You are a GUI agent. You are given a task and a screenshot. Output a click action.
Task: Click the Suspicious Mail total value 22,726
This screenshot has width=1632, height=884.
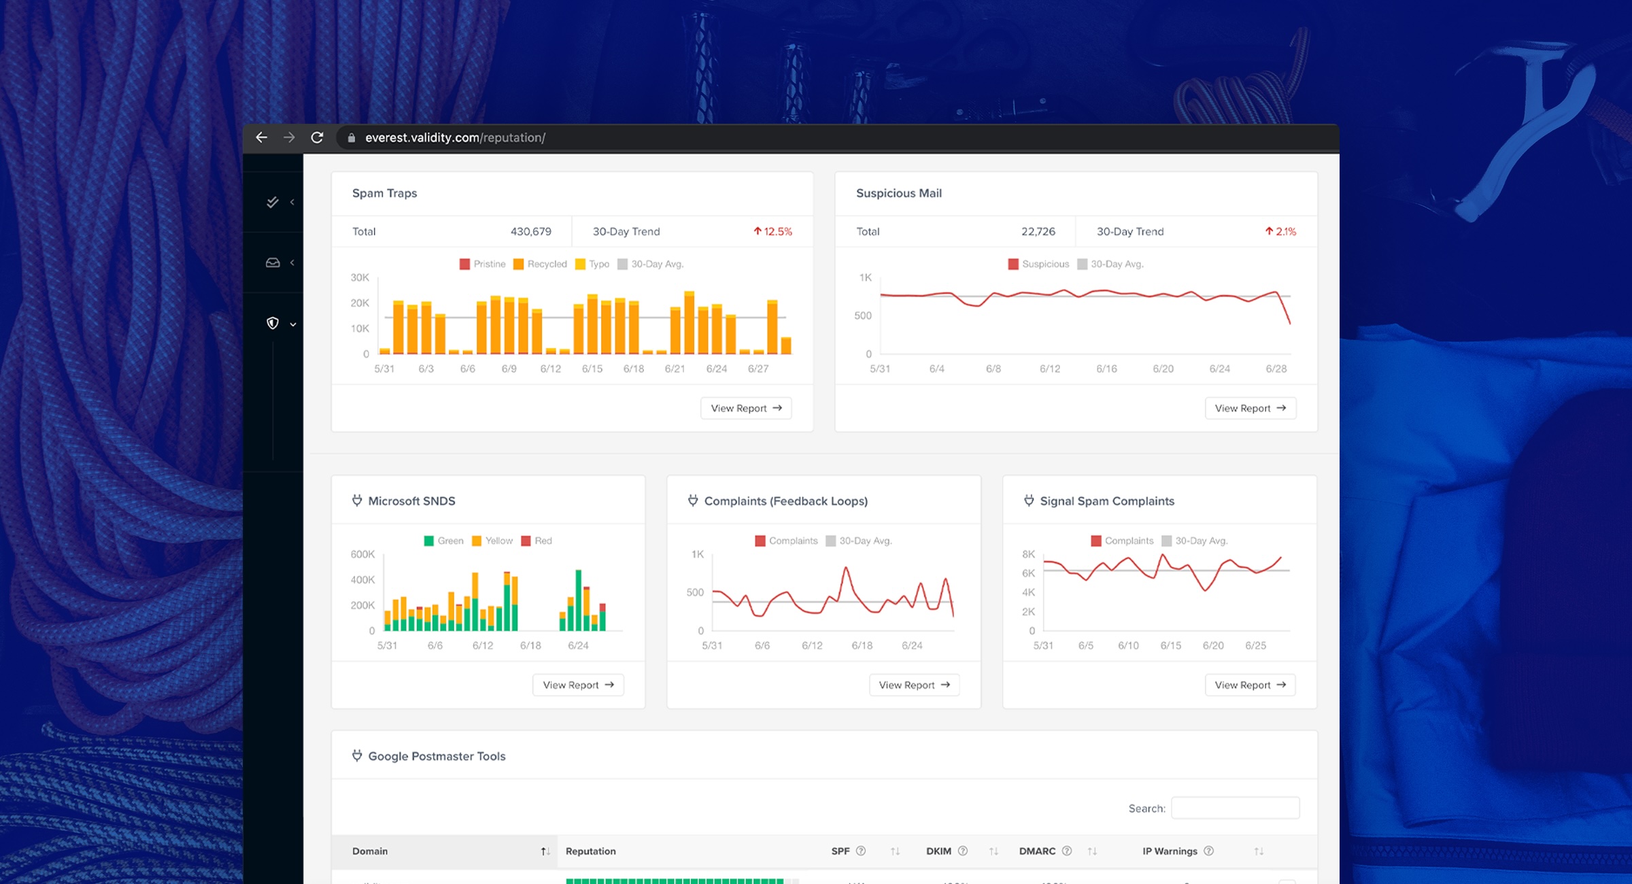coord(1038,231)
